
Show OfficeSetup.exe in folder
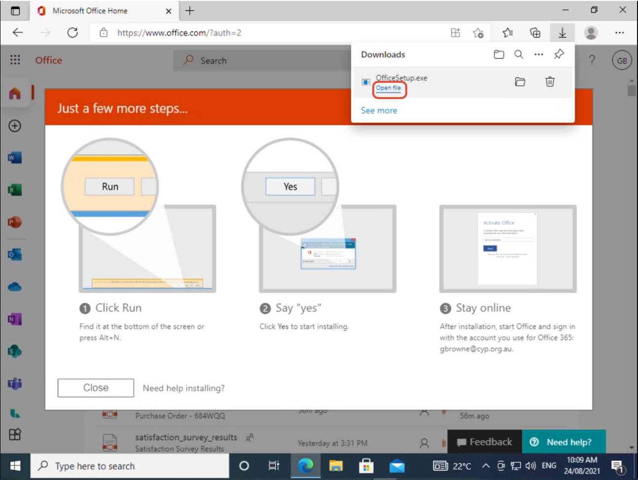(x=520, y=82)
